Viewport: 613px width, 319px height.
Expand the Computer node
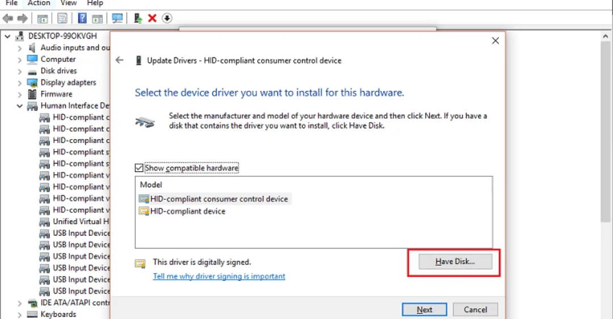pyautogui.click(x=19, y=60)
